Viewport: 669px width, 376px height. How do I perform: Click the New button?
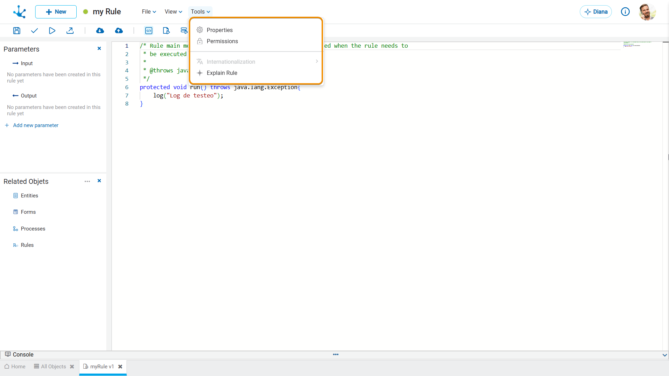pos(56,12)
